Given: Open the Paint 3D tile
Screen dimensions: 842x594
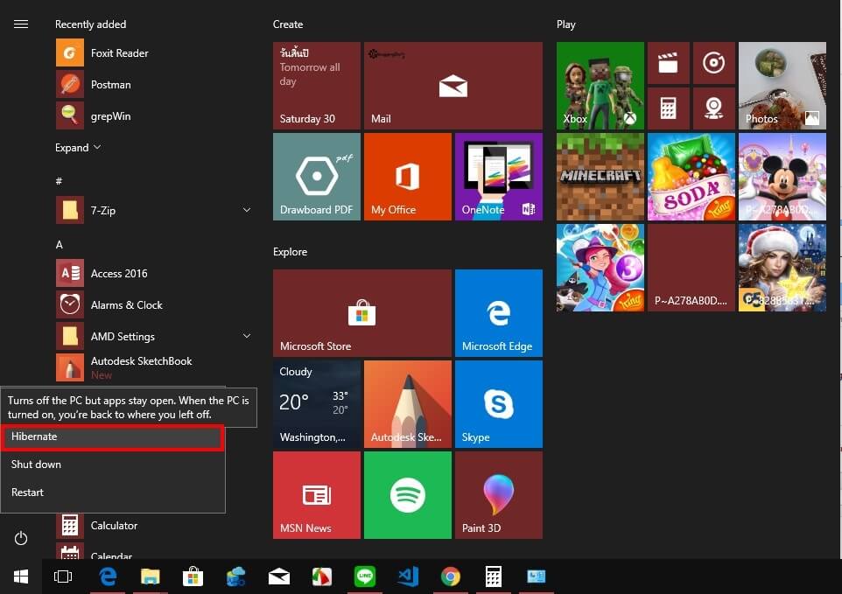Looking at the screenshot, I should click(x=499, y=495).
